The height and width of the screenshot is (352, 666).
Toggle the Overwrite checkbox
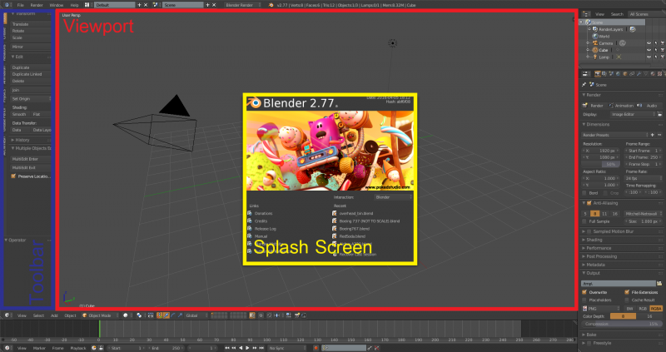coord(584,292)
